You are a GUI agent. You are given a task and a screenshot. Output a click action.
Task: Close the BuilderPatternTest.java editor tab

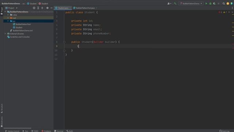point(97,8)
